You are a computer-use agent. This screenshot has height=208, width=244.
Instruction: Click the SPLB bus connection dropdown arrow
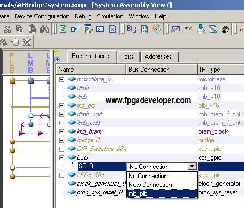(x=192, y=166)
